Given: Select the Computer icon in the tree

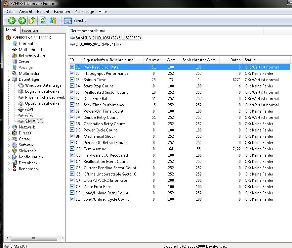Looking at the screenshot, I should pos(15,44).
